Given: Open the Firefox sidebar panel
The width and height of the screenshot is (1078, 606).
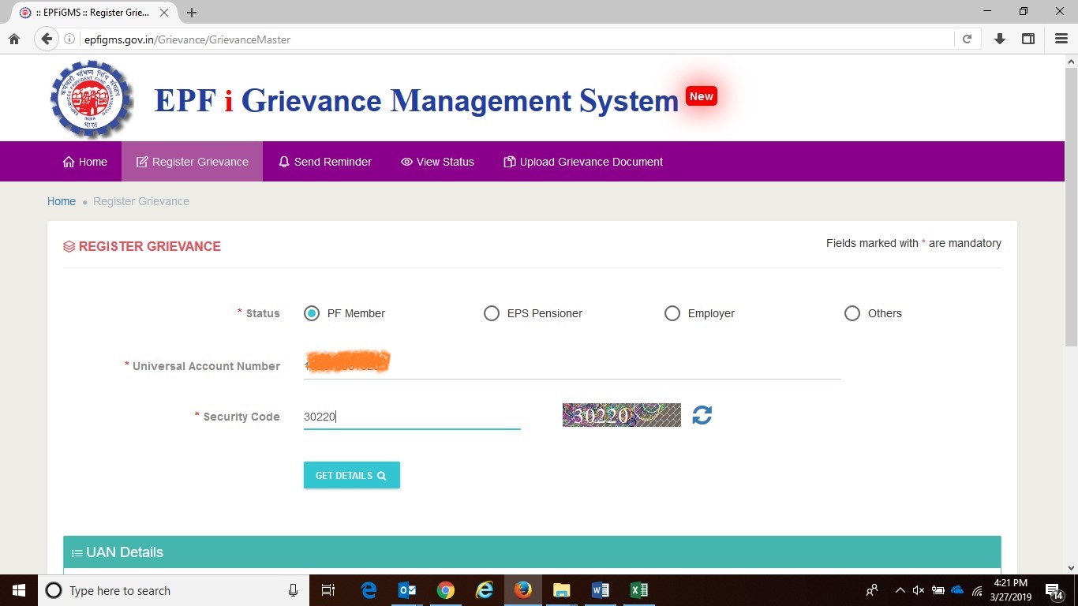Looking at the screenshot, I should [1027, 38].
